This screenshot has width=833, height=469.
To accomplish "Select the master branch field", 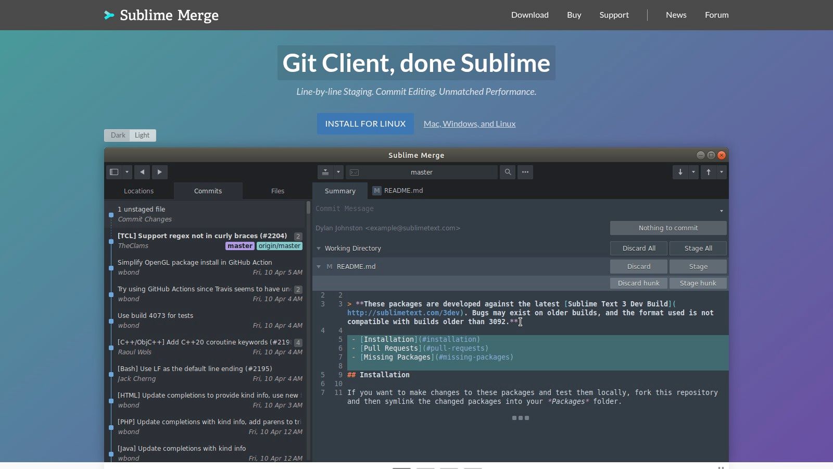I will (422, 172).
